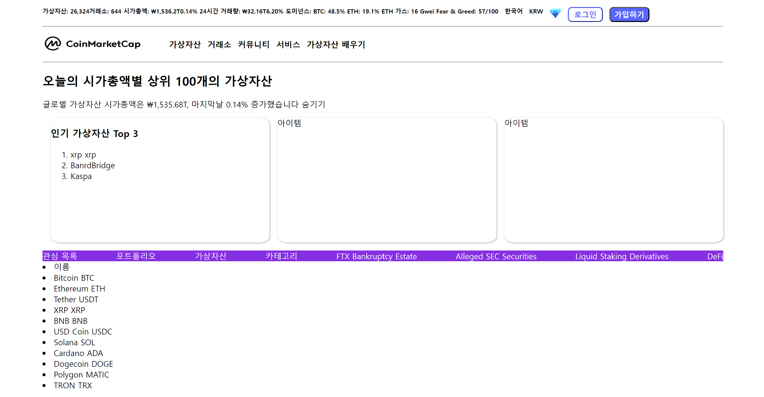Toggle 숨기기 to hide market summary
The width and height of the screenshot is (764, 397).
pyautogui.click(x=313, y=104)
